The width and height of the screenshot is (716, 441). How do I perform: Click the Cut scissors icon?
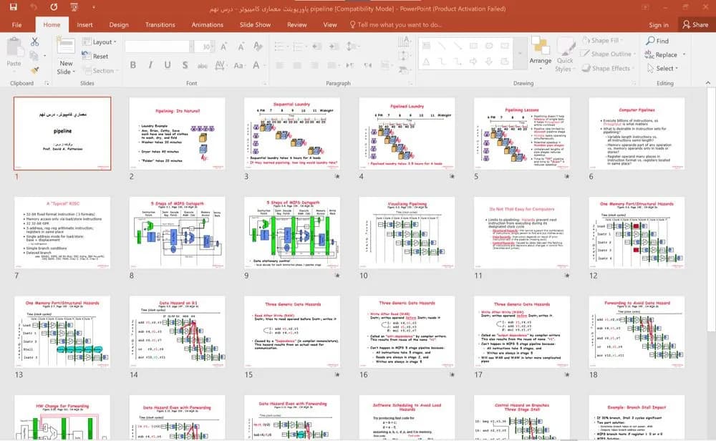34,42
